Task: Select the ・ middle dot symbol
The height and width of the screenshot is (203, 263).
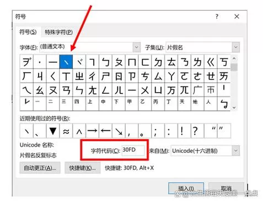Action: (x=40, y=62)
